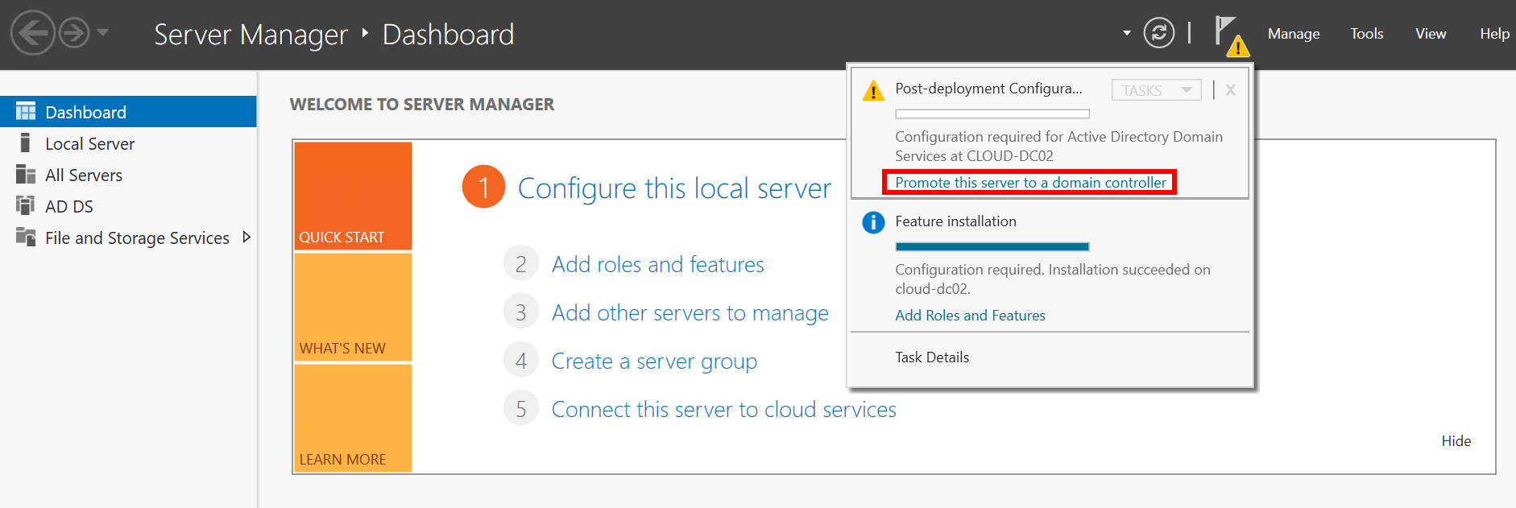This screenshot has height=508, width=1516.
Task: Click the Post-deployment Configuration progress bar
Action: pyautogui.click(x=992, y=114)
